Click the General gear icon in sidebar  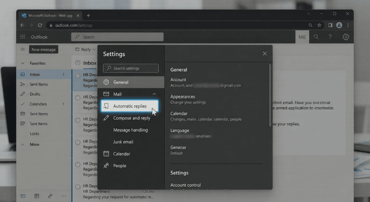tap(106, 82)
